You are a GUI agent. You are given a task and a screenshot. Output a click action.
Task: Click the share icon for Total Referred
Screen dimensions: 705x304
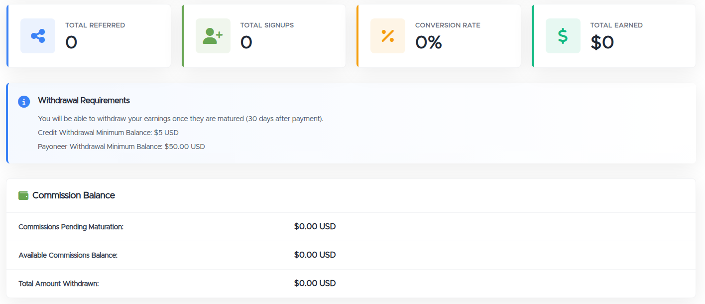[x=38, y=36]
